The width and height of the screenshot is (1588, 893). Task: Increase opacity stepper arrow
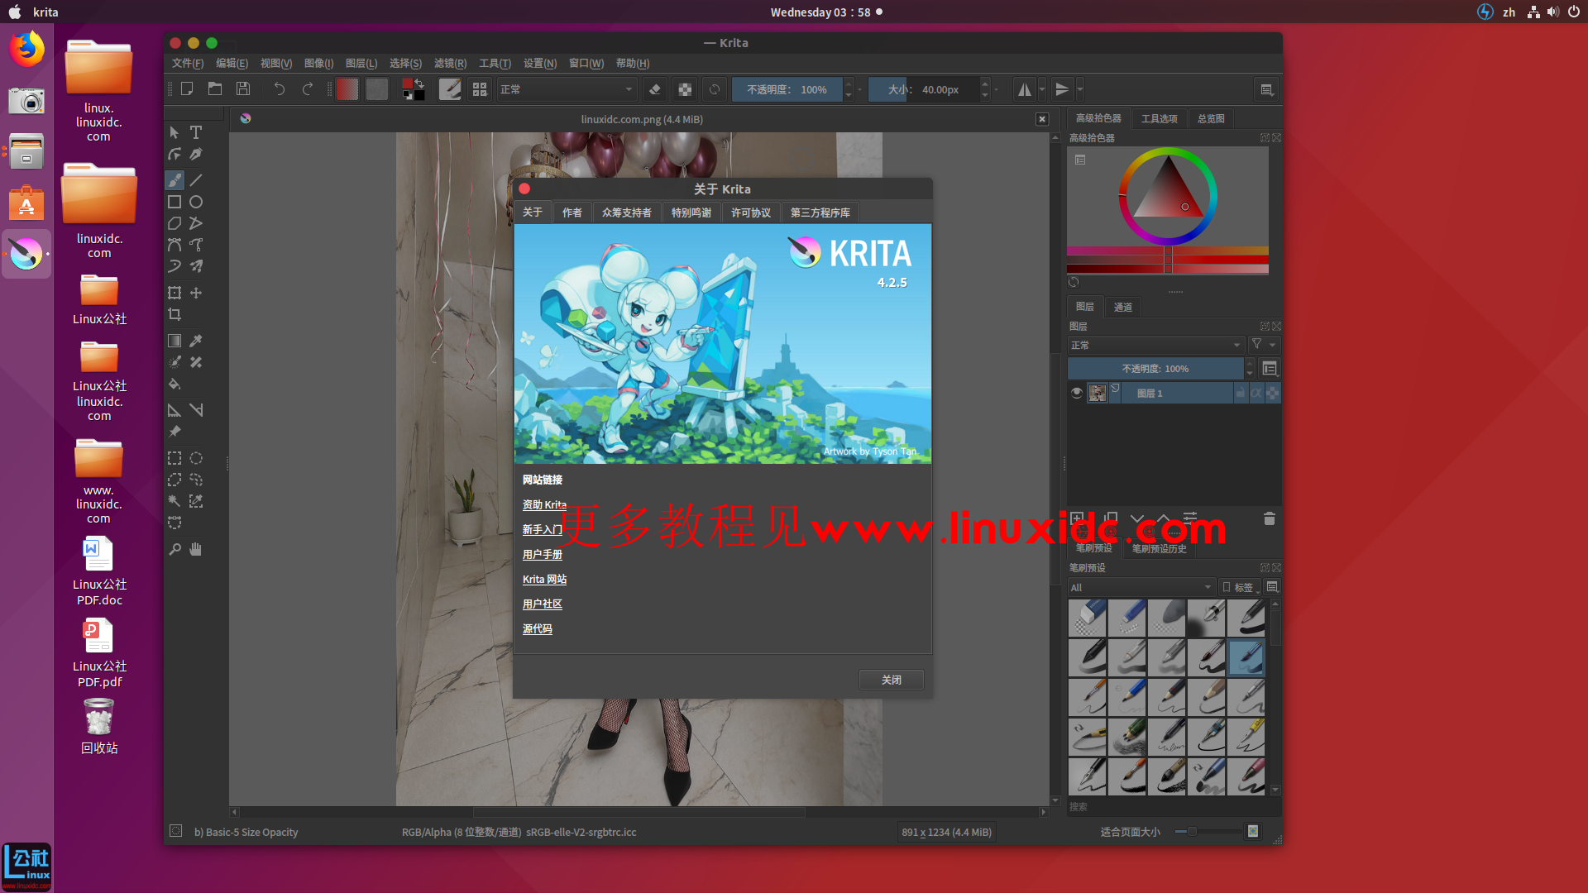848,84
